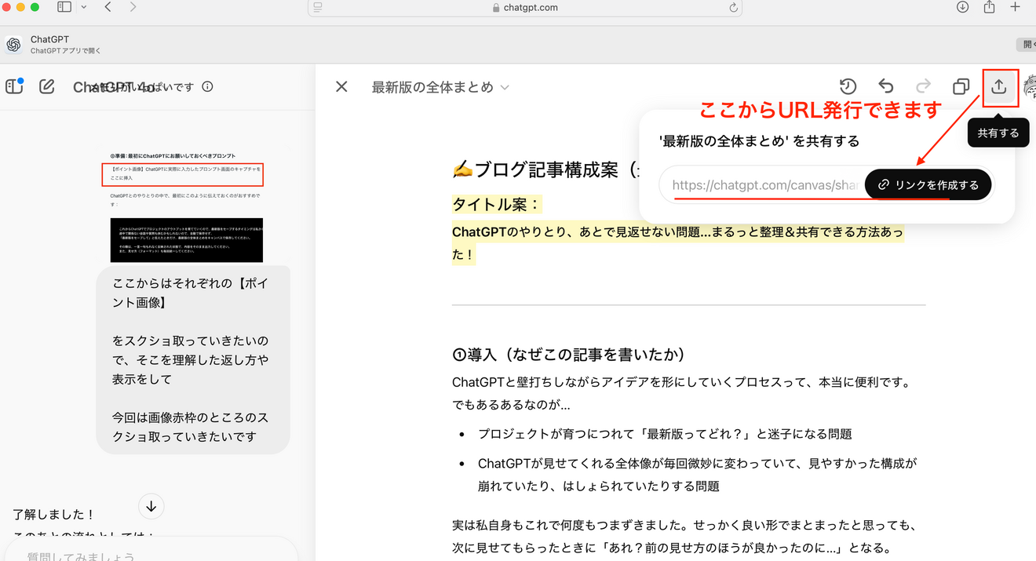Open the Safari tab group dropdown arrow
This screenshot has width=1036, height=561.
point(83,7)
